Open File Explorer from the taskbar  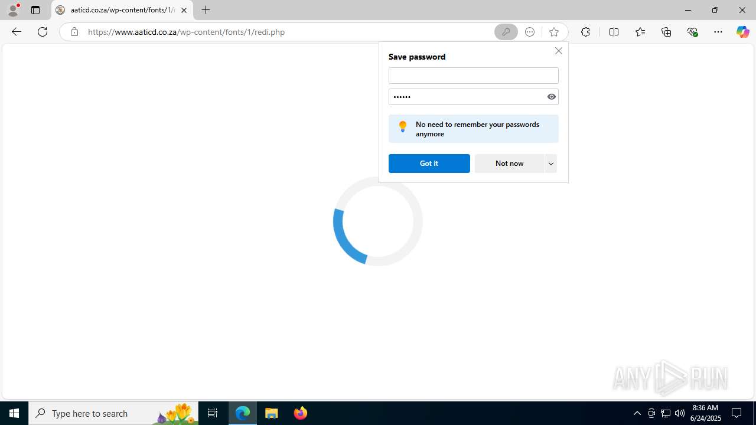[x=272, y=413]
